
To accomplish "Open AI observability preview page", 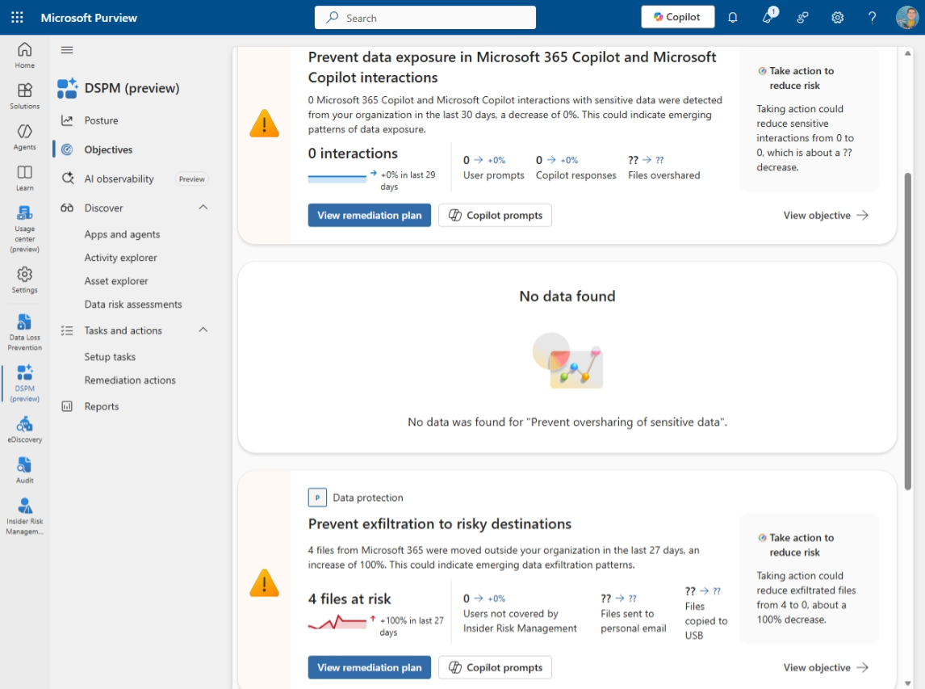I will coord(119,179).
